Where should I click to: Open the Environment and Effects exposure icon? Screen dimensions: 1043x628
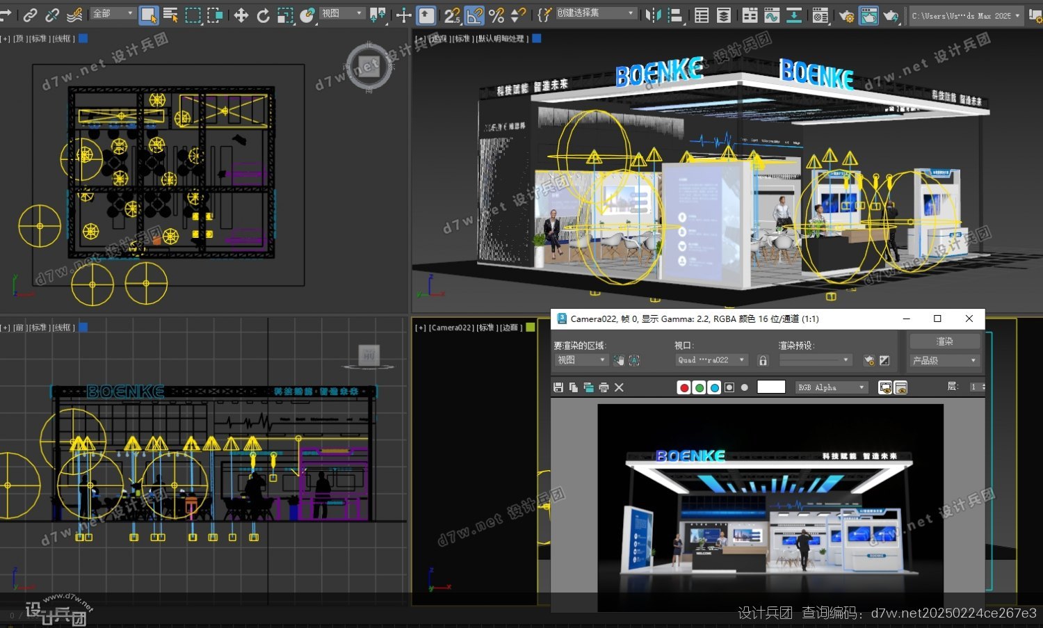coord(884,360)
